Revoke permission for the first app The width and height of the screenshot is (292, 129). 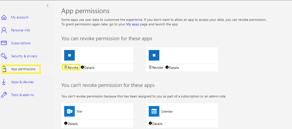point(72,68)
